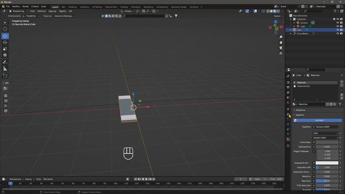Screen dimensions: 345x194
Task: Toggle the auto-keying record button
Action: (x=127, y=179)
